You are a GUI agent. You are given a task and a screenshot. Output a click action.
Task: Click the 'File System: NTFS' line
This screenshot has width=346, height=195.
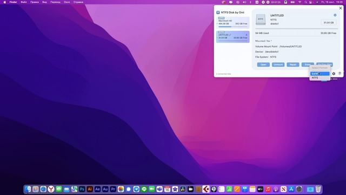point(265,57)
